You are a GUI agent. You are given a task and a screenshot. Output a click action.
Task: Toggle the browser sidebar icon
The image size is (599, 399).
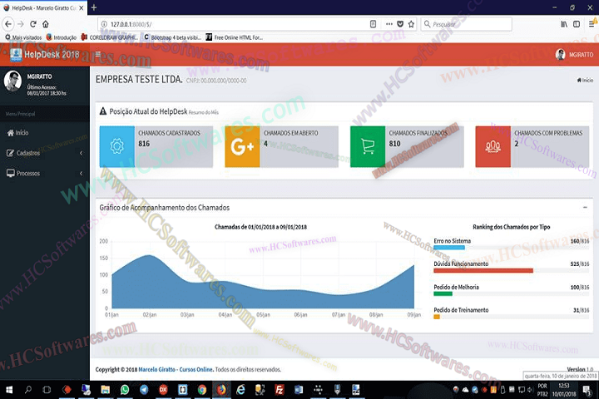click(x=577, y=24)
